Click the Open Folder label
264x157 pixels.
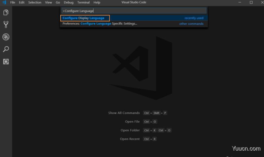130,130
